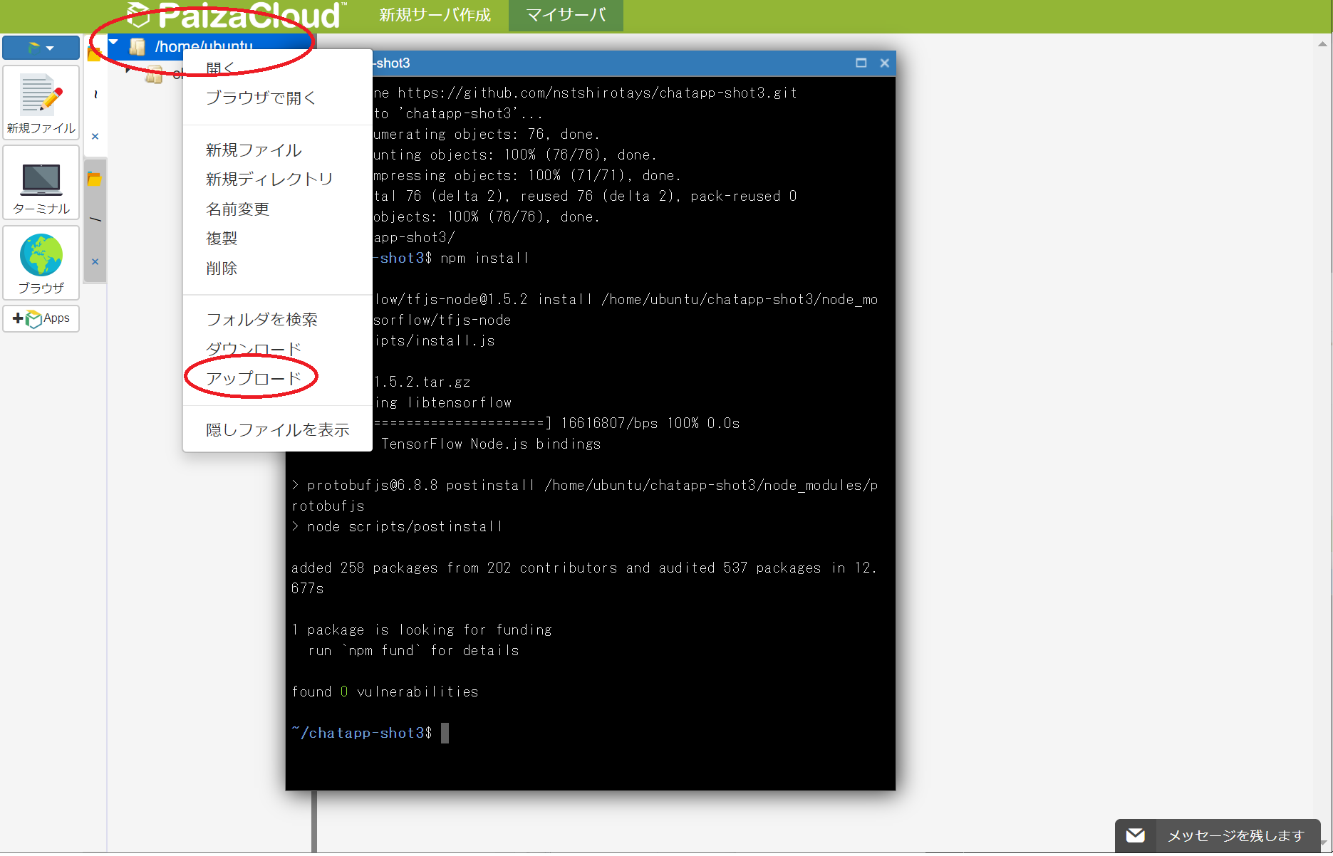Launch the Terminal (ターミナル) laptop icon
The height and width of the screenshot is (856, 1333).
point(41,183)
